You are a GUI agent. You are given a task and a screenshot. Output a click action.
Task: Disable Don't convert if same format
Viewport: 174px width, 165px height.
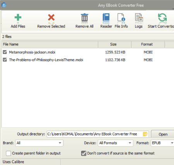pyautogui.click(x=84, y=153)
